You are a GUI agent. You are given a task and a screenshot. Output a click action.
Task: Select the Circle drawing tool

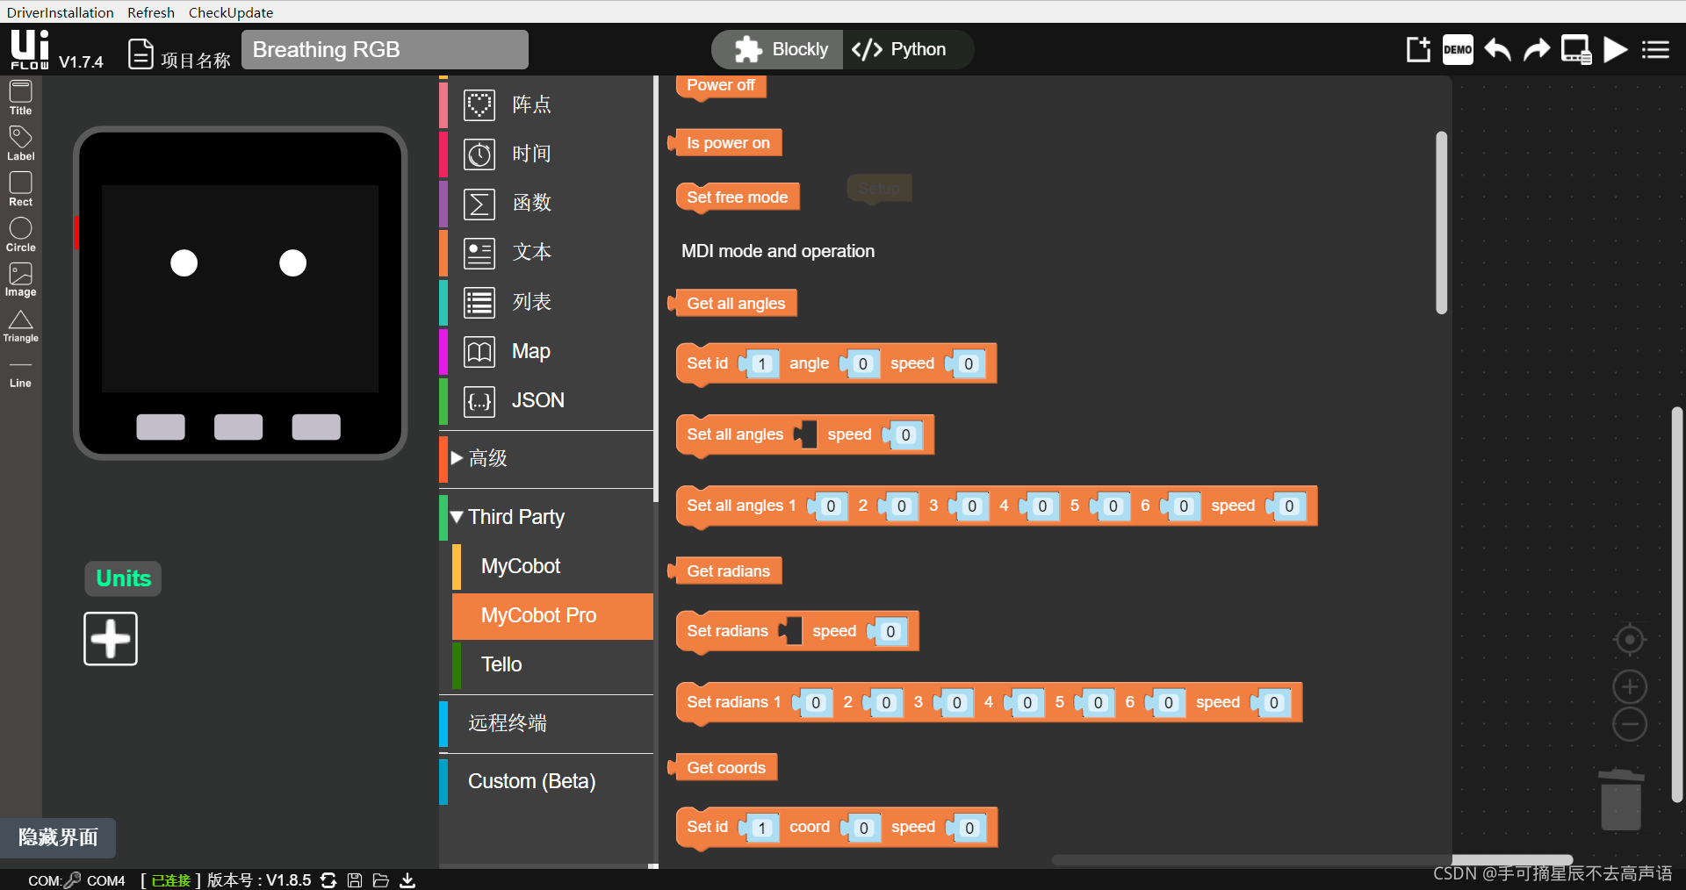pos(19,232)
